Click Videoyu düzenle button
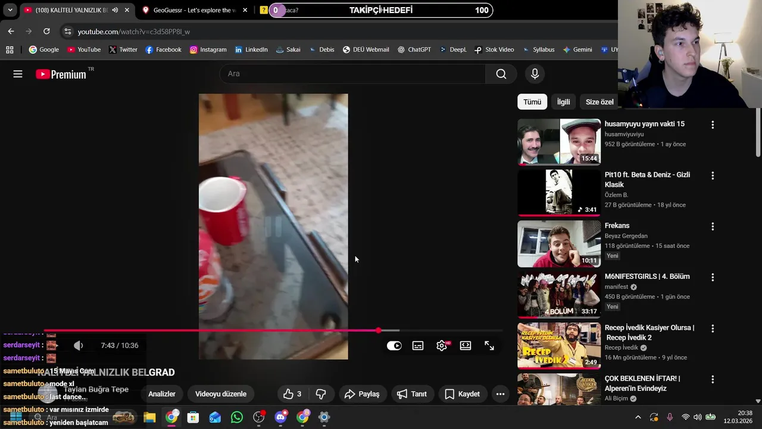 221,394
